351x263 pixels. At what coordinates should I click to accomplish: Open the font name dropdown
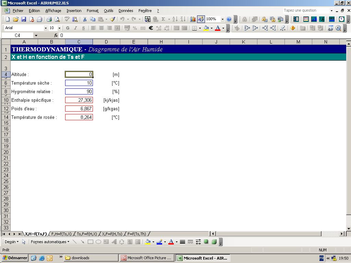46,28
